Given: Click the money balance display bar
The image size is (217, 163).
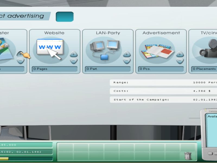Looking at the screenshot, I should coord(26,145).
